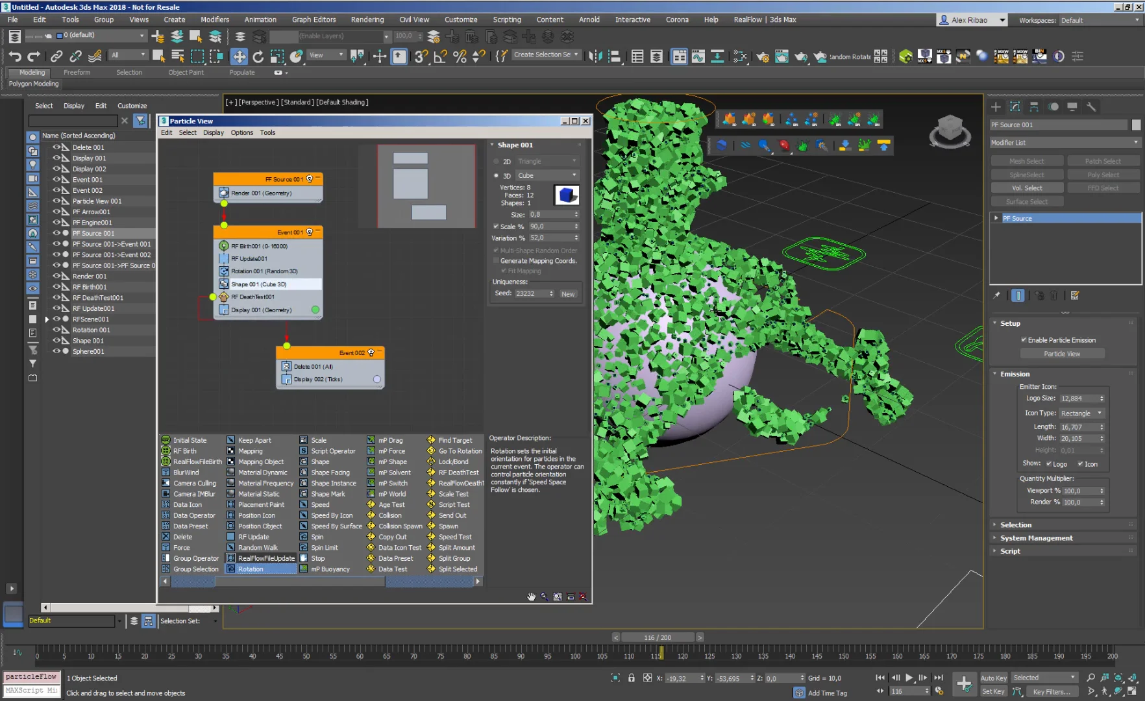Hide Sphere001 using its eye icon

click(56, 351)
